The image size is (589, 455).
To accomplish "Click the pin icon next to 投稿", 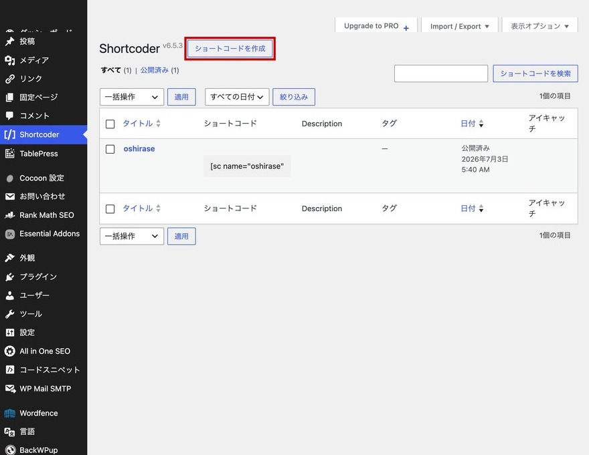I will 10,41.
